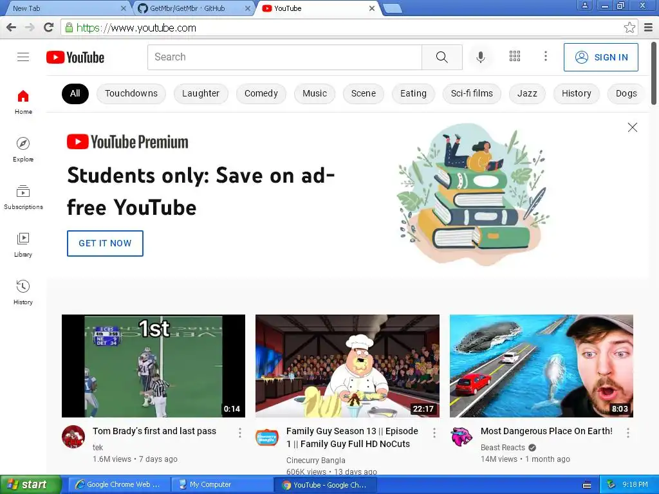The height and width of the screenshot is (494, 659).
Task: Click browser forward arrow
Action: coord(30,28)
